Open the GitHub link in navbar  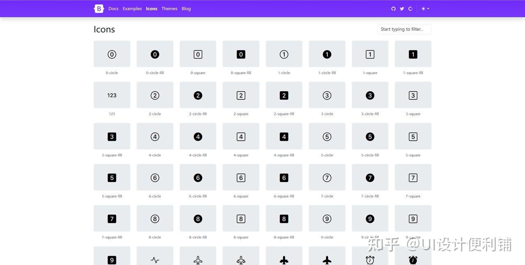393,9
